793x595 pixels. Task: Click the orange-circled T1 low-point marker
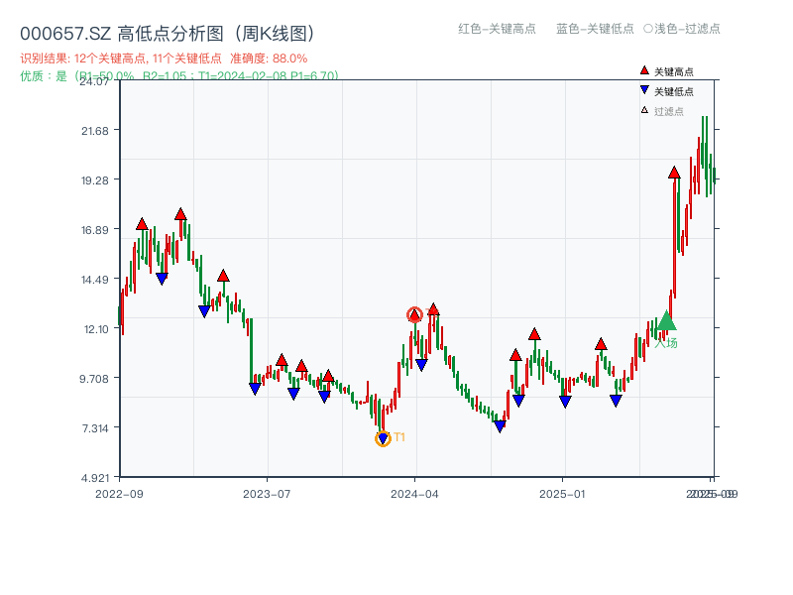click(383, 436)
